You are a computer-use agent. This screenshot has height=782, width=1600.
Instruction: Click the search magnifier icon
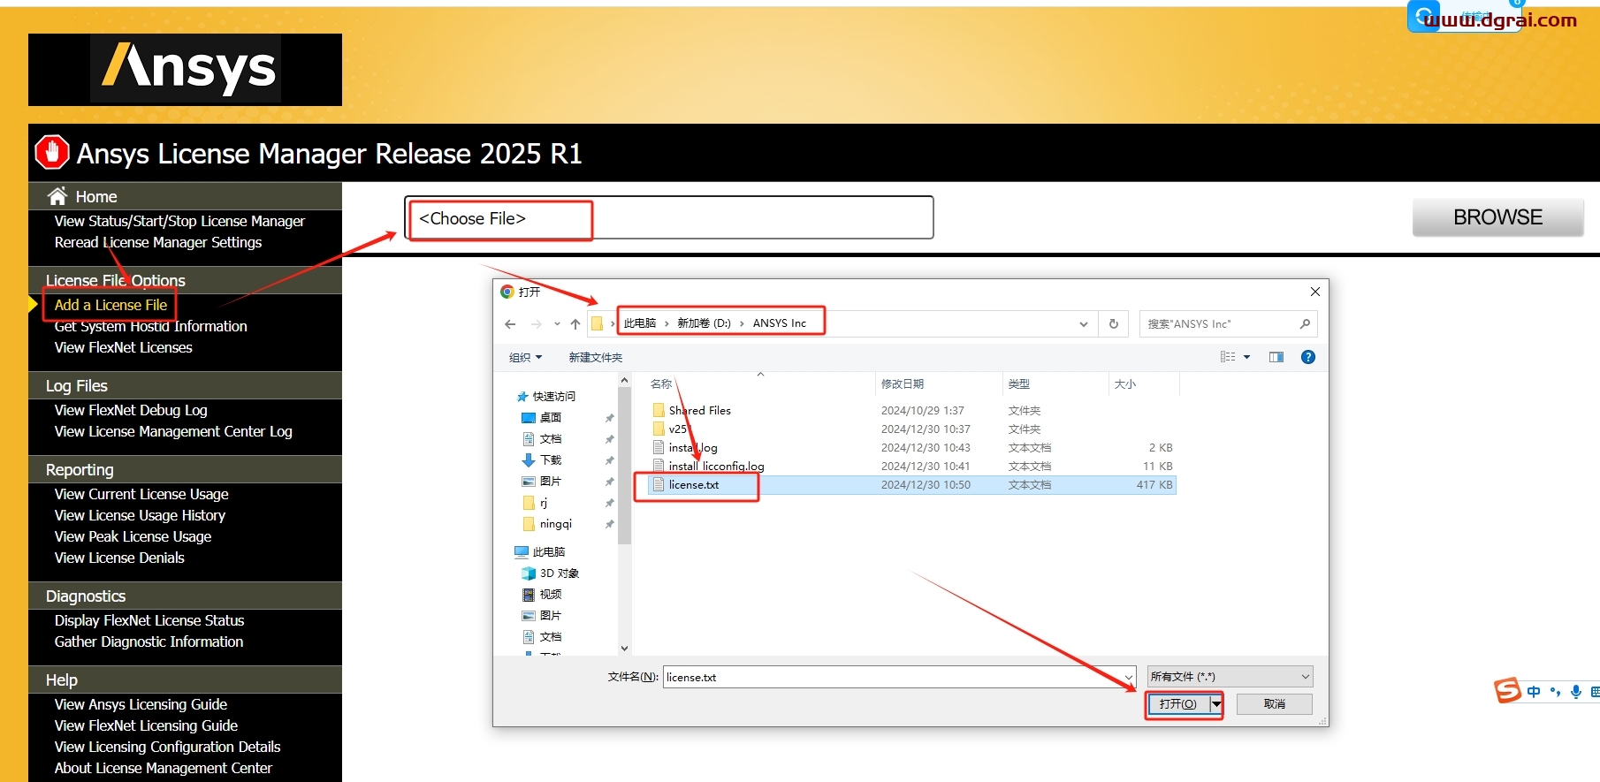pos(1305,324)
